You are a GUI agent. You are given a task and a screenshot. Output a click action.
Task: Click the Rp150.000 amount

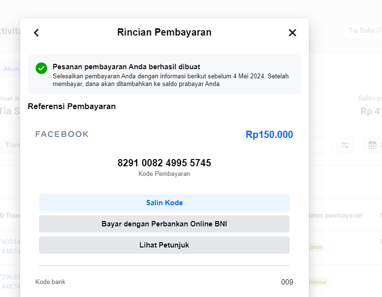pyautogui.click(x=269, y=135)
